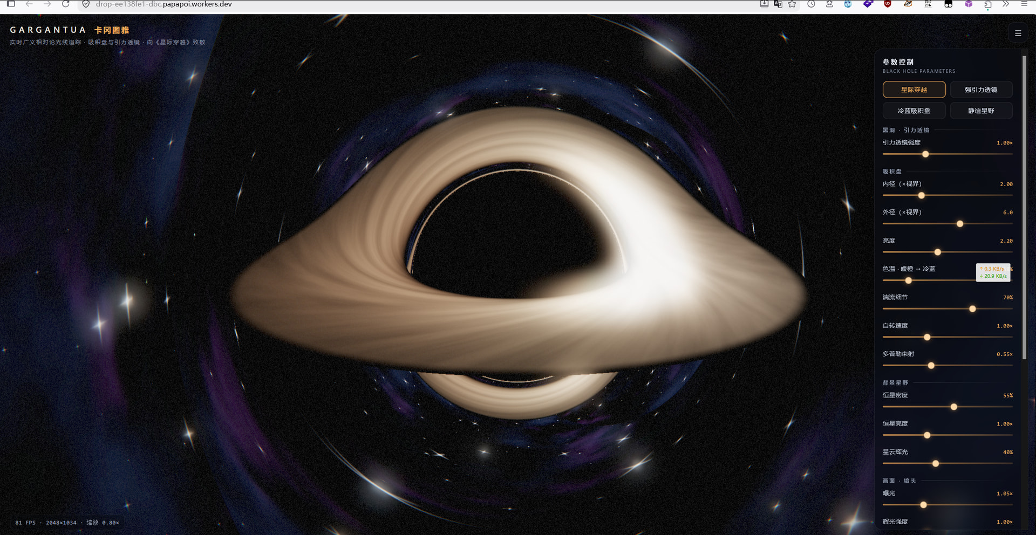Screen dimensions: 1036x535
Task: Select the 冷蓝吸积盘 preset
Action: coord(914,111)
